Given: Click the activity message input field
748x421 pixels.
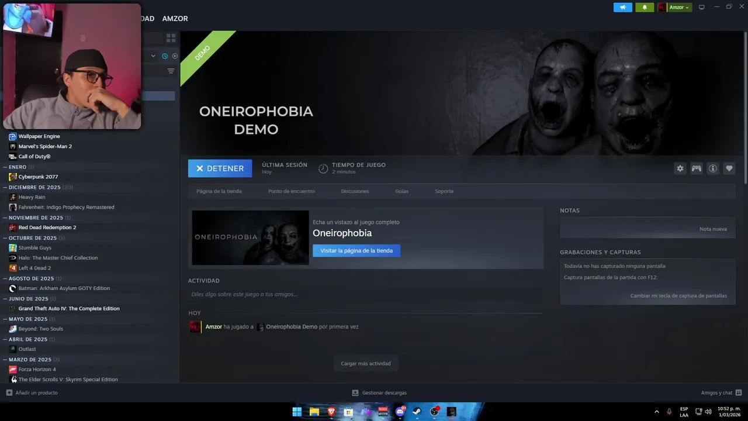Looking at the screenshot, I should pos(365,294).
